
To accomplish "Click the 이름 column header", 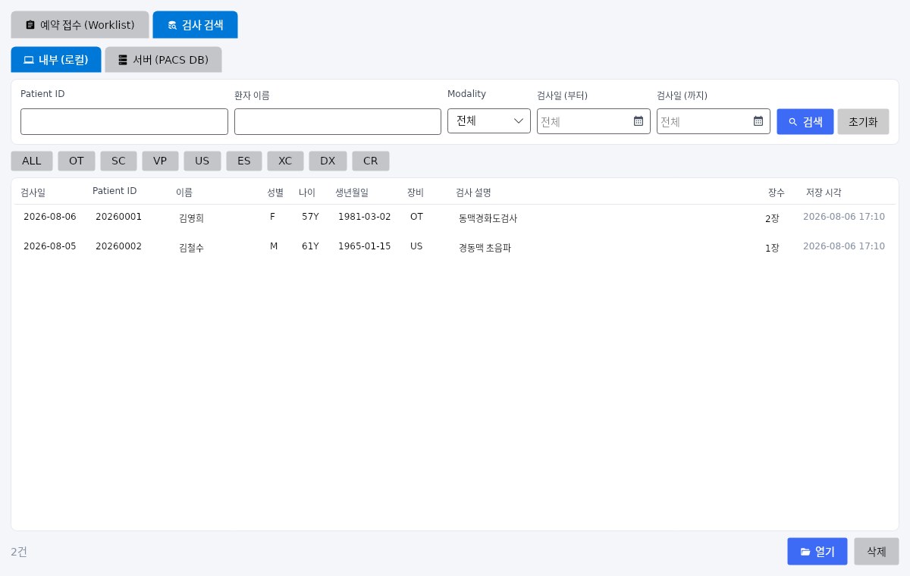I will (x=184, y=193).
